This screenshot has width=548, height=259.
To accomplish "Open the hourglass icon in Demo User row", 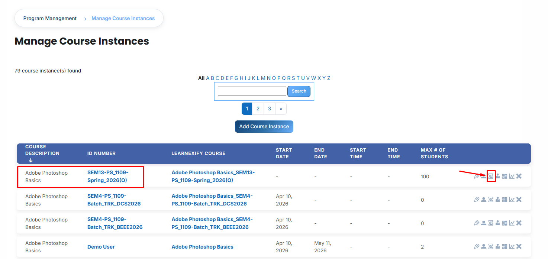I will tap(491, 246).
